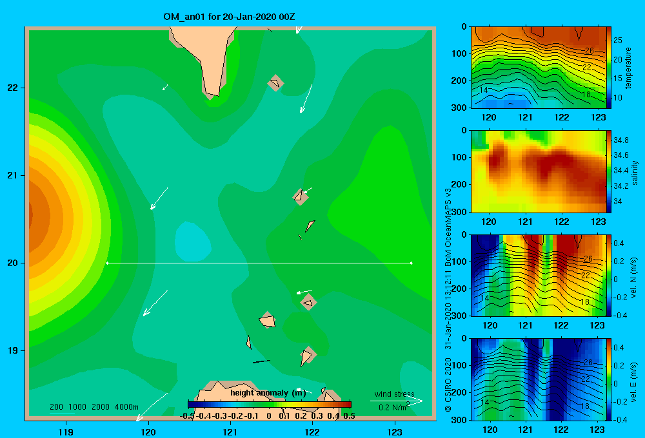Image resolution: width=645 pixels, height=438 pixels.
Task: Click the vertical "vel. N (m/s)" label
Action: click(x=634, y=278)
